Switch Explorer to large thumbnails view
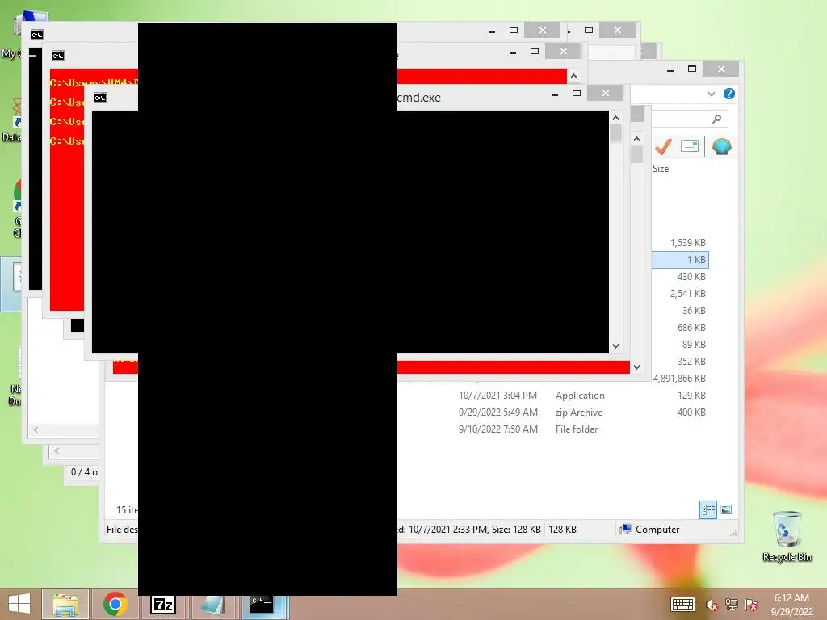Image resolution: width=827 pixels, height=620 pixels. pos(726,509)
